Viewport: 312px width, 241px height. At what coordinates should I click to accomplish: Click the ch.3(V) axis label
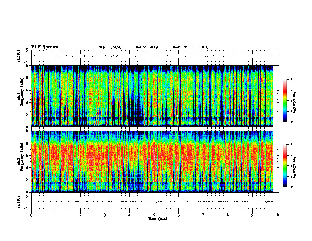click(x=19, y=202)
